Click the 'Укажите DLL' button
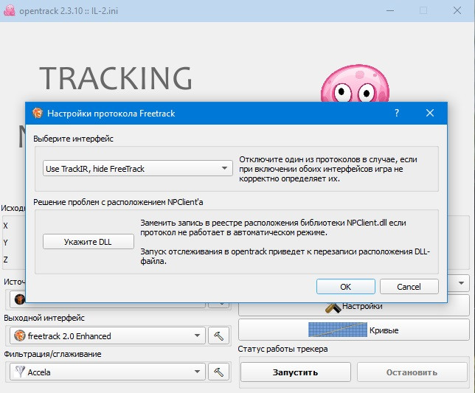 (x=89, y=242)
